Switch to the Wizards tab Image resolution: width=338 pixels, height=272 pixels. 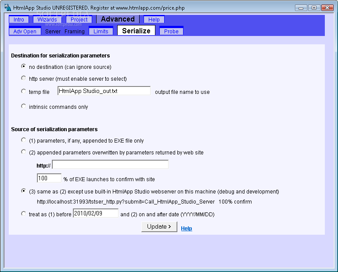(x=47, y=19)
